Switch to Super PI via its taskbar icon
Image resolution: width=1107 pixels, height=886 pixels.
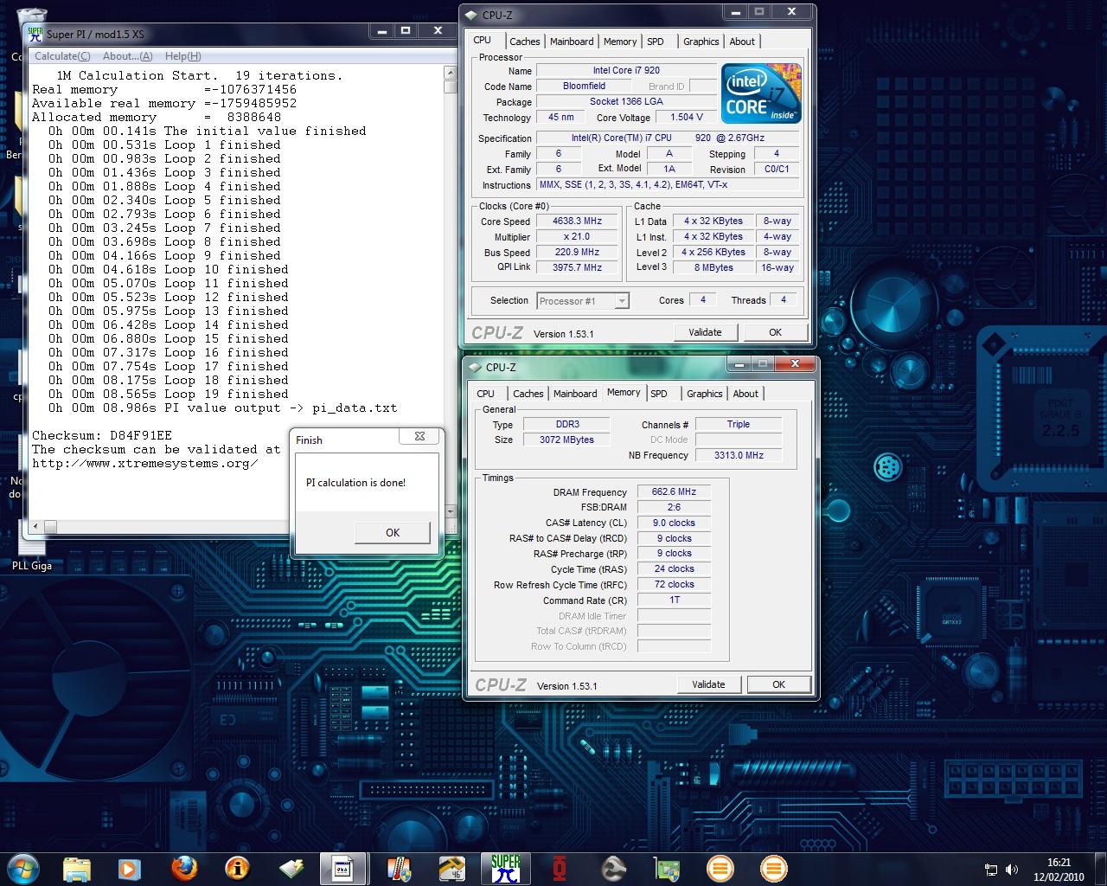tap(506, 868)
